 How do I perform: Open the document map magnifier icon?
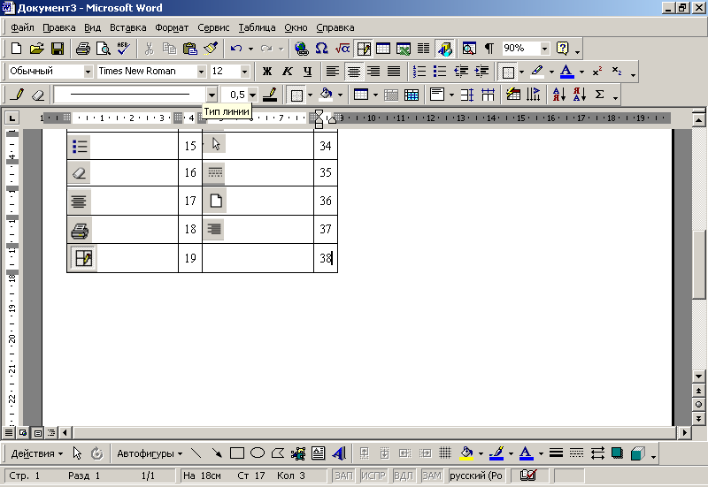469,49
